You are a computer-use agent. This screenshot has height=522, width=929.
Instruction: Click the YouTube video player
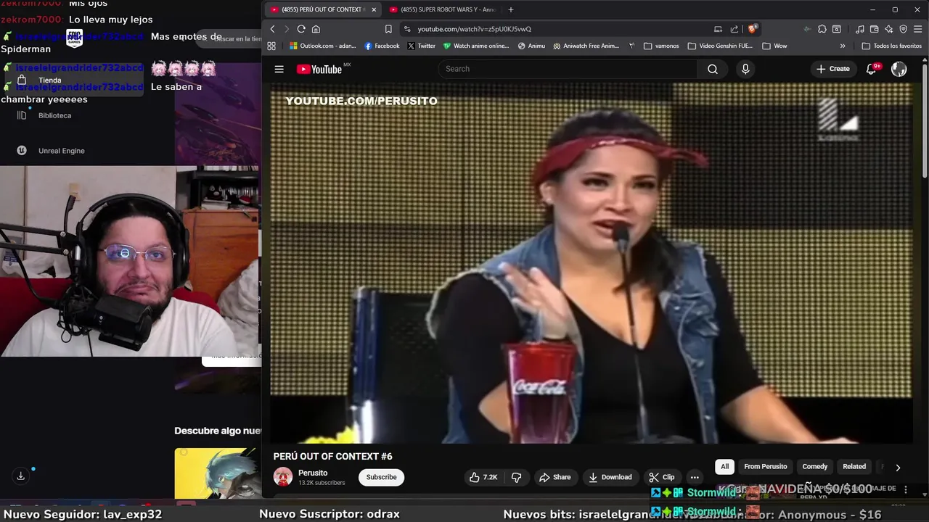(592, 262)
